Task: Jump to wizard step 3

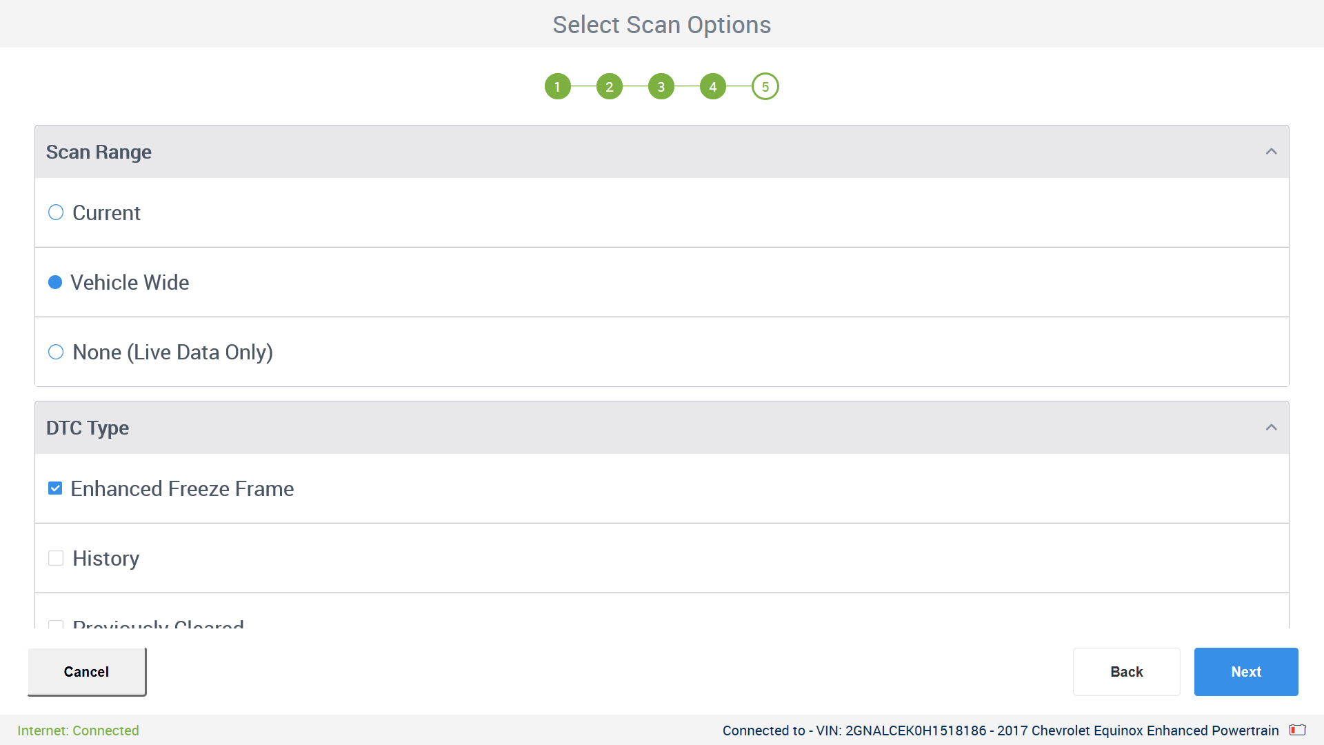Action: point(661,86)
